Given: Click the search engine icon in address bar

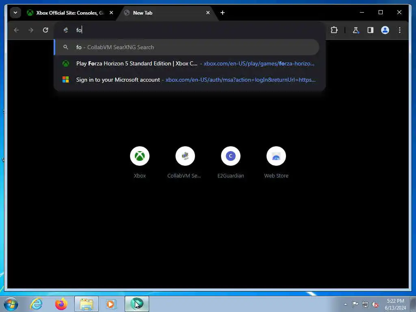Looking at the screenshot, I should pos(66,30).
